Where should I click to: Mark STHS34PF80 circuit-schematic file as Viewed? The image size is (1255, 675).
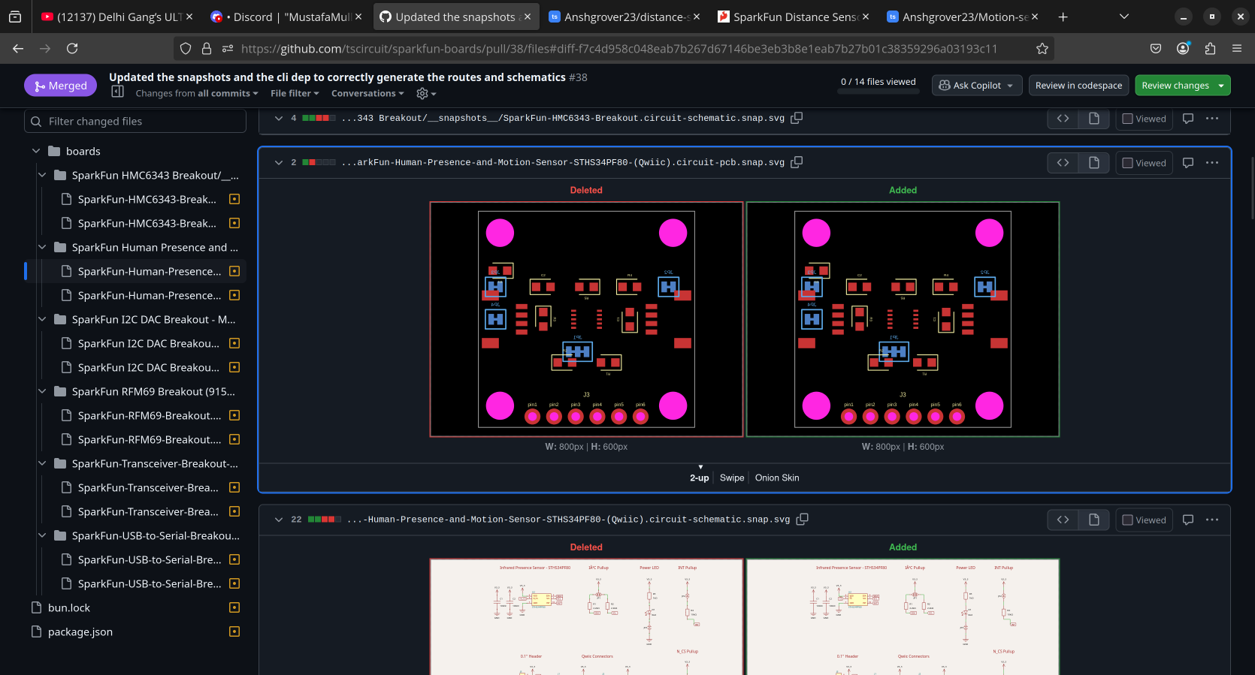click(1144, 520)
